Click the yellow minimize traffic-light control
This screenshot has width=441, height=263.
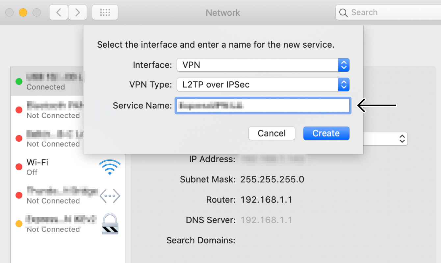coord(23,12)
